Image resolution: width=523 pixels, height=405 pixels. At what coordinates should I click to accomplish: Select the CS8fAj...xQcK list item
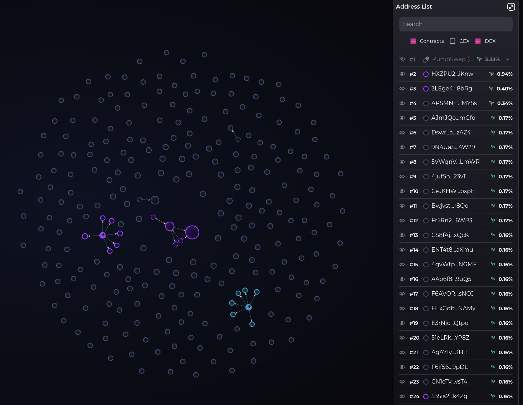(456, 235)
